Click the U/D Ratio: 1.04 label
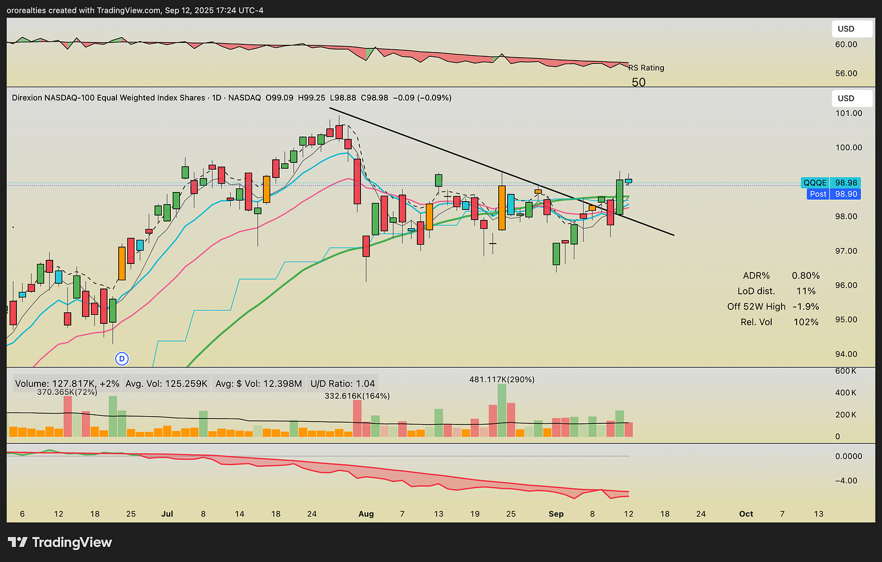 343,383
